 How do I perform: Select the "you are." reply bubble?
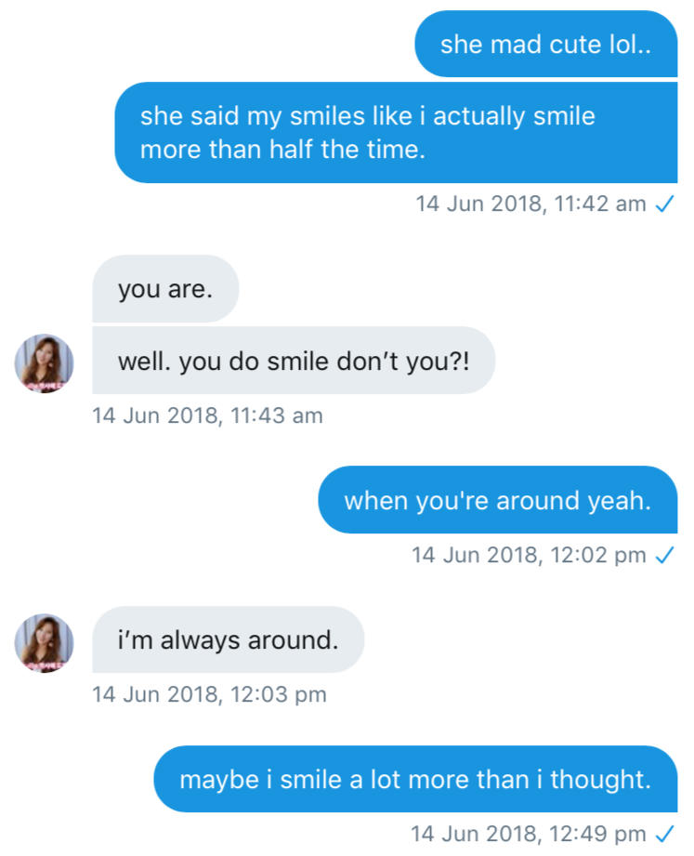[x=165, y=289]
